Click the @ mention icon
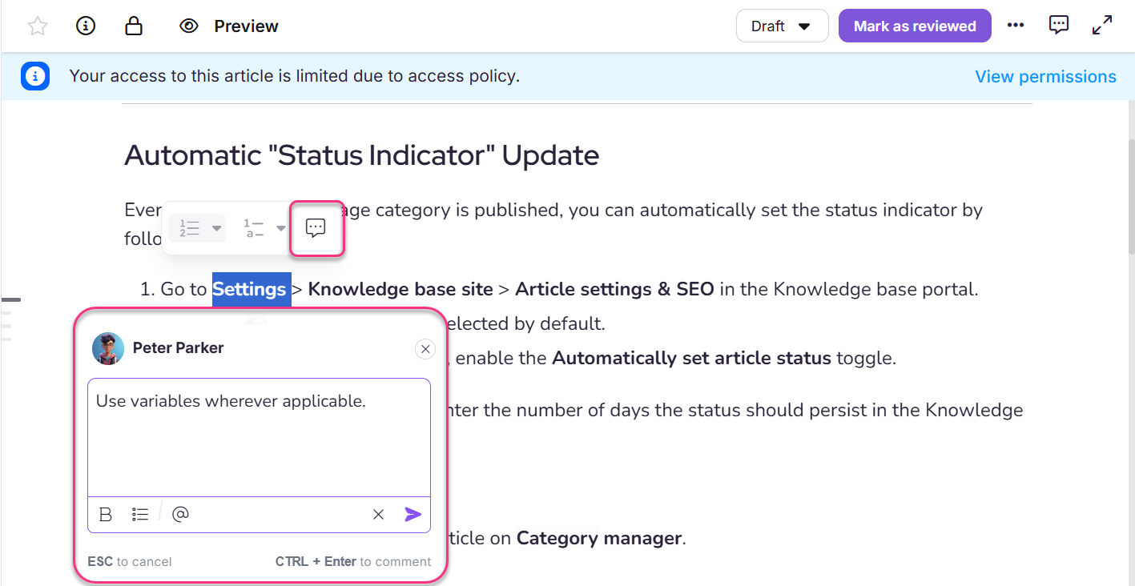Viewport: 1135px width, 586px height. click(x=181, y=514)
